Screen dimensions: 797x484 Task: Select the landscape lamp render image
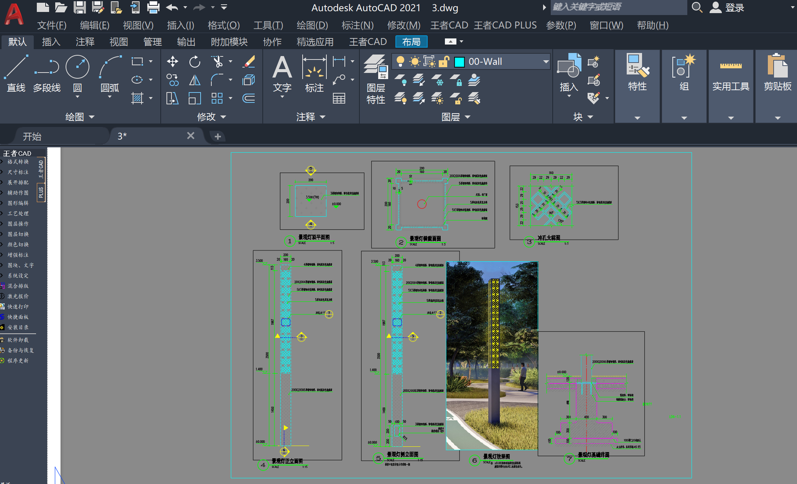492,356
